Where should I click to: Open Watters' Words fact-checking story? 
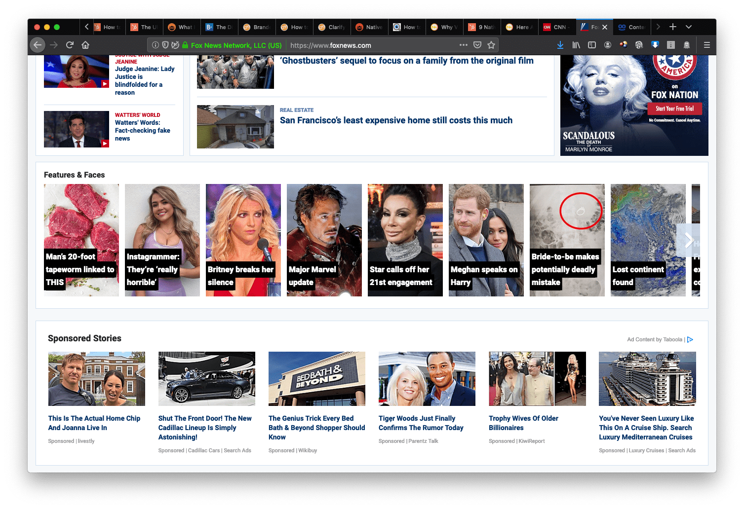143,131
